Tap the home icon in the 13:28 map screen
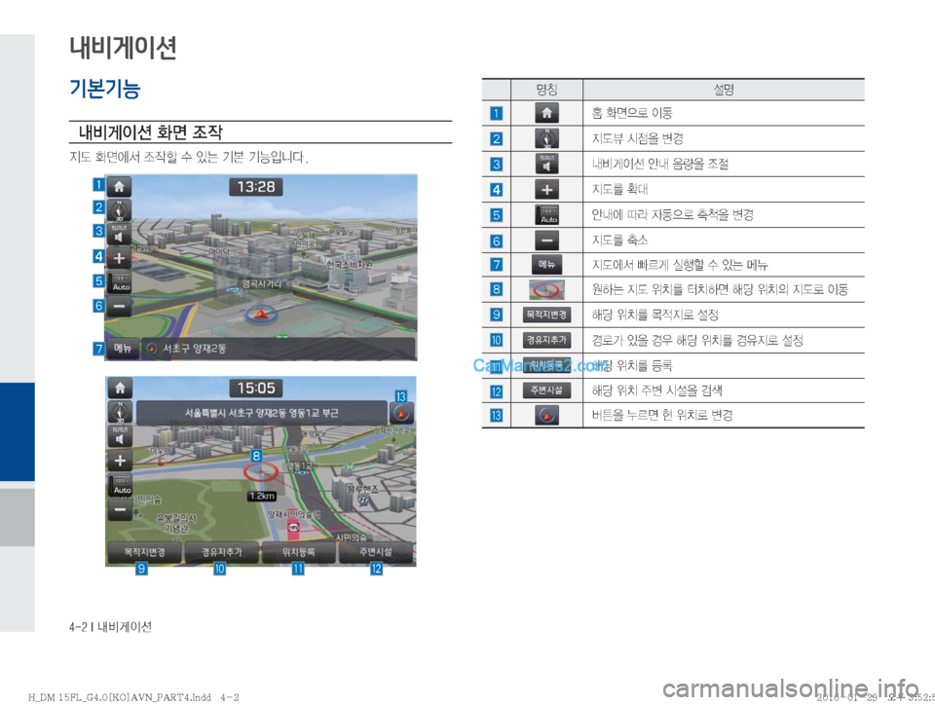Viewport: 935px width, 705px height. 119,187
